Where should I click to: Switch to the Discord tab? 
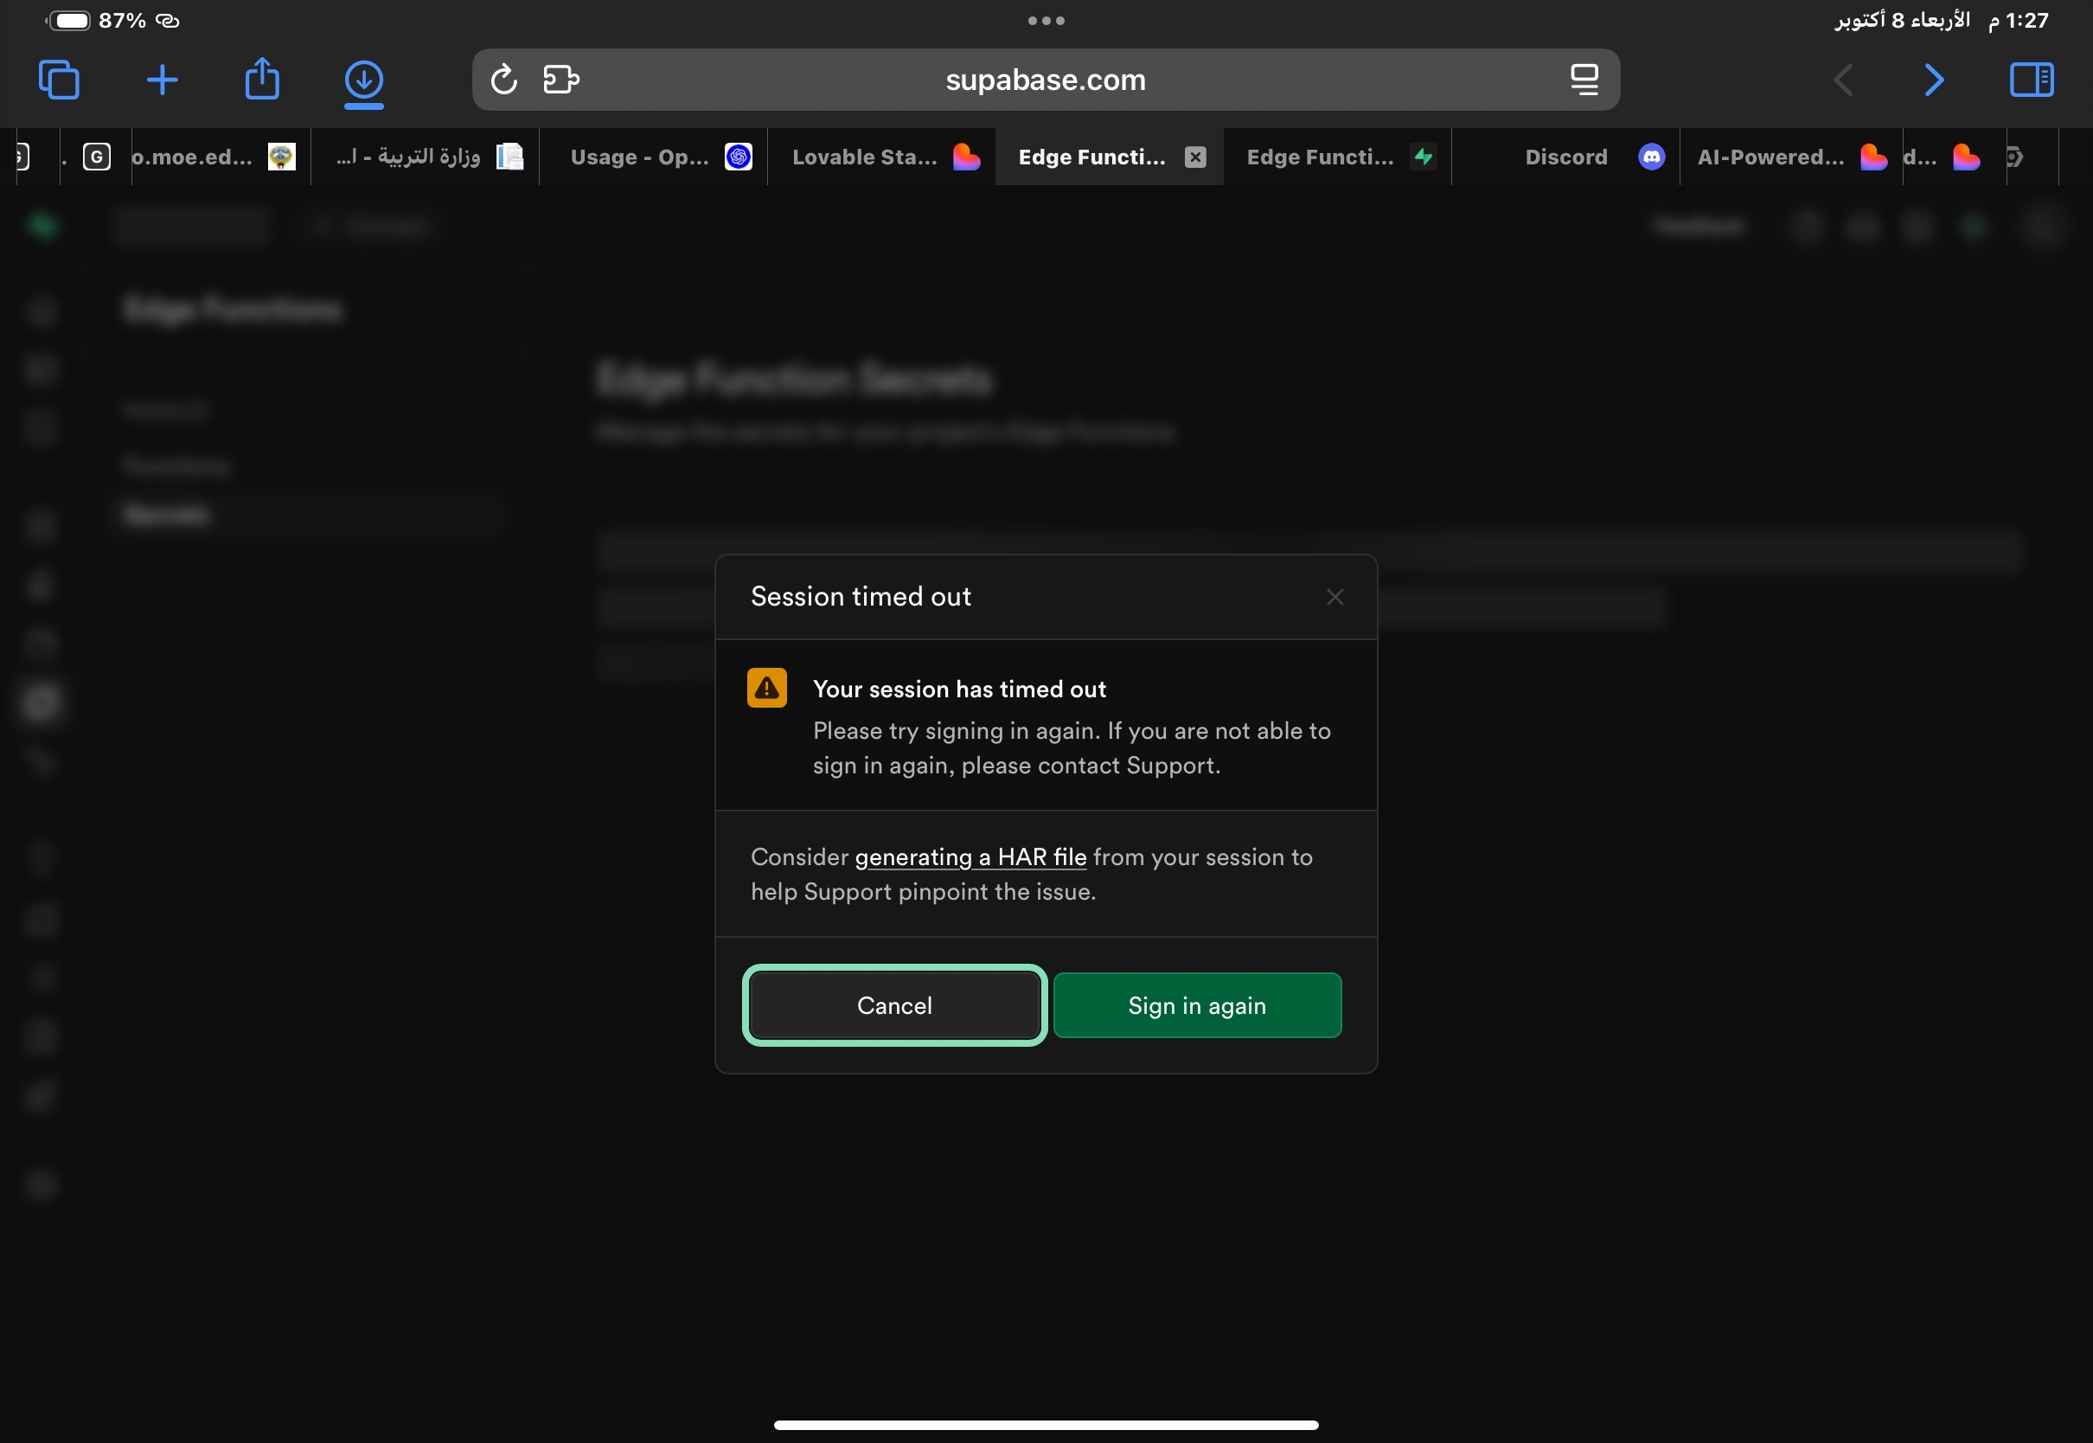[1566, 157]
